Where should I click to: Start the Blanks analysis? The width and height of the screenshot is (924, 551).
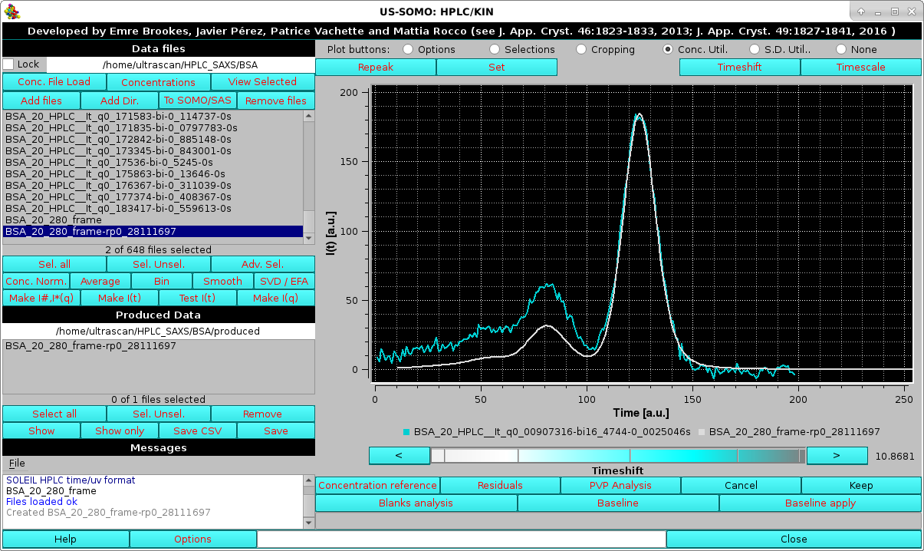coord(416,503)
